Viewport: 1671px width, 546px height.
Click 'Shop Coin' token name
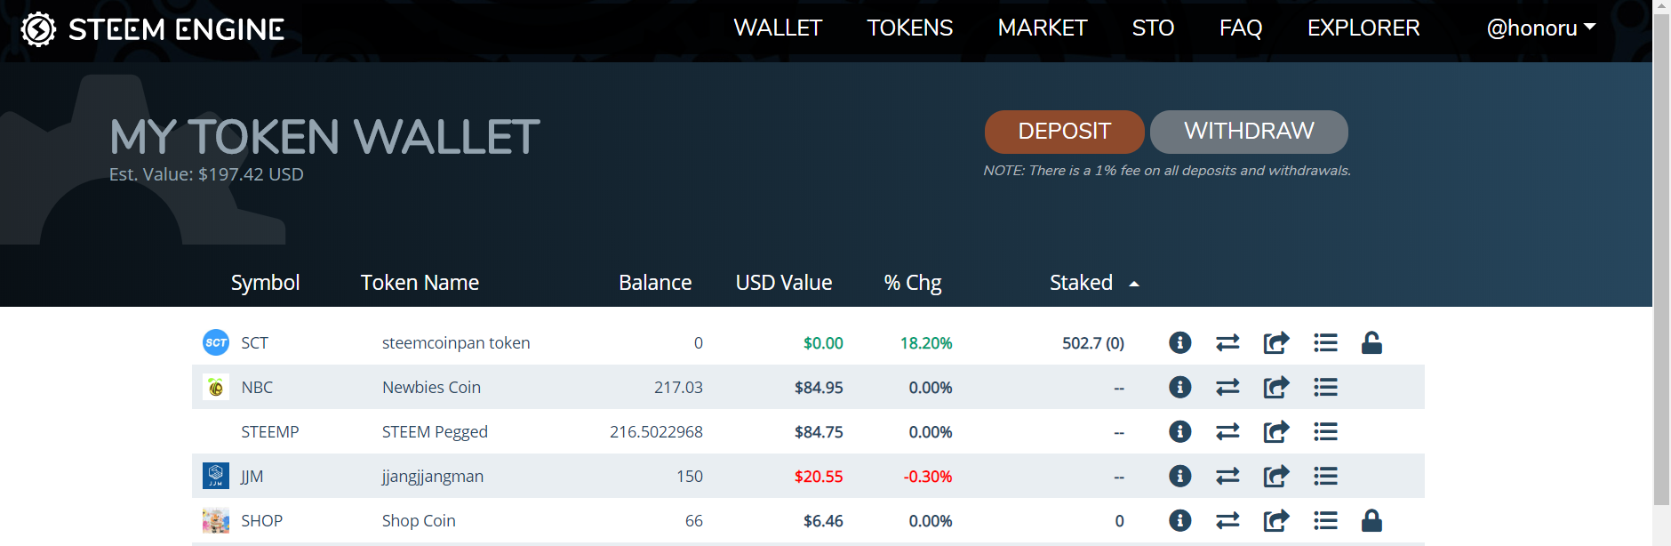(x=419, y=521)
